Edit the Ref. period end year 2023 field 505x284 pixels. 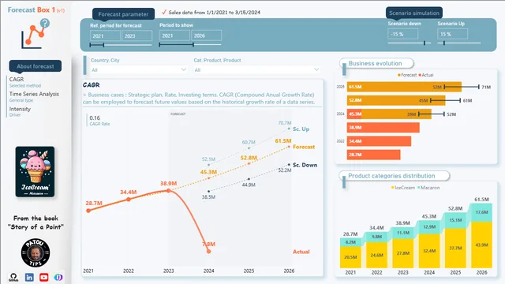point(137,35)
